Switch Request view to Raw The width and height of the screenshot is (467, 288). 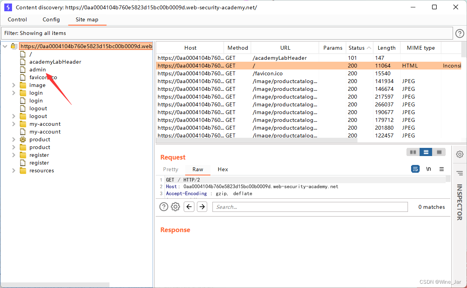198,169
